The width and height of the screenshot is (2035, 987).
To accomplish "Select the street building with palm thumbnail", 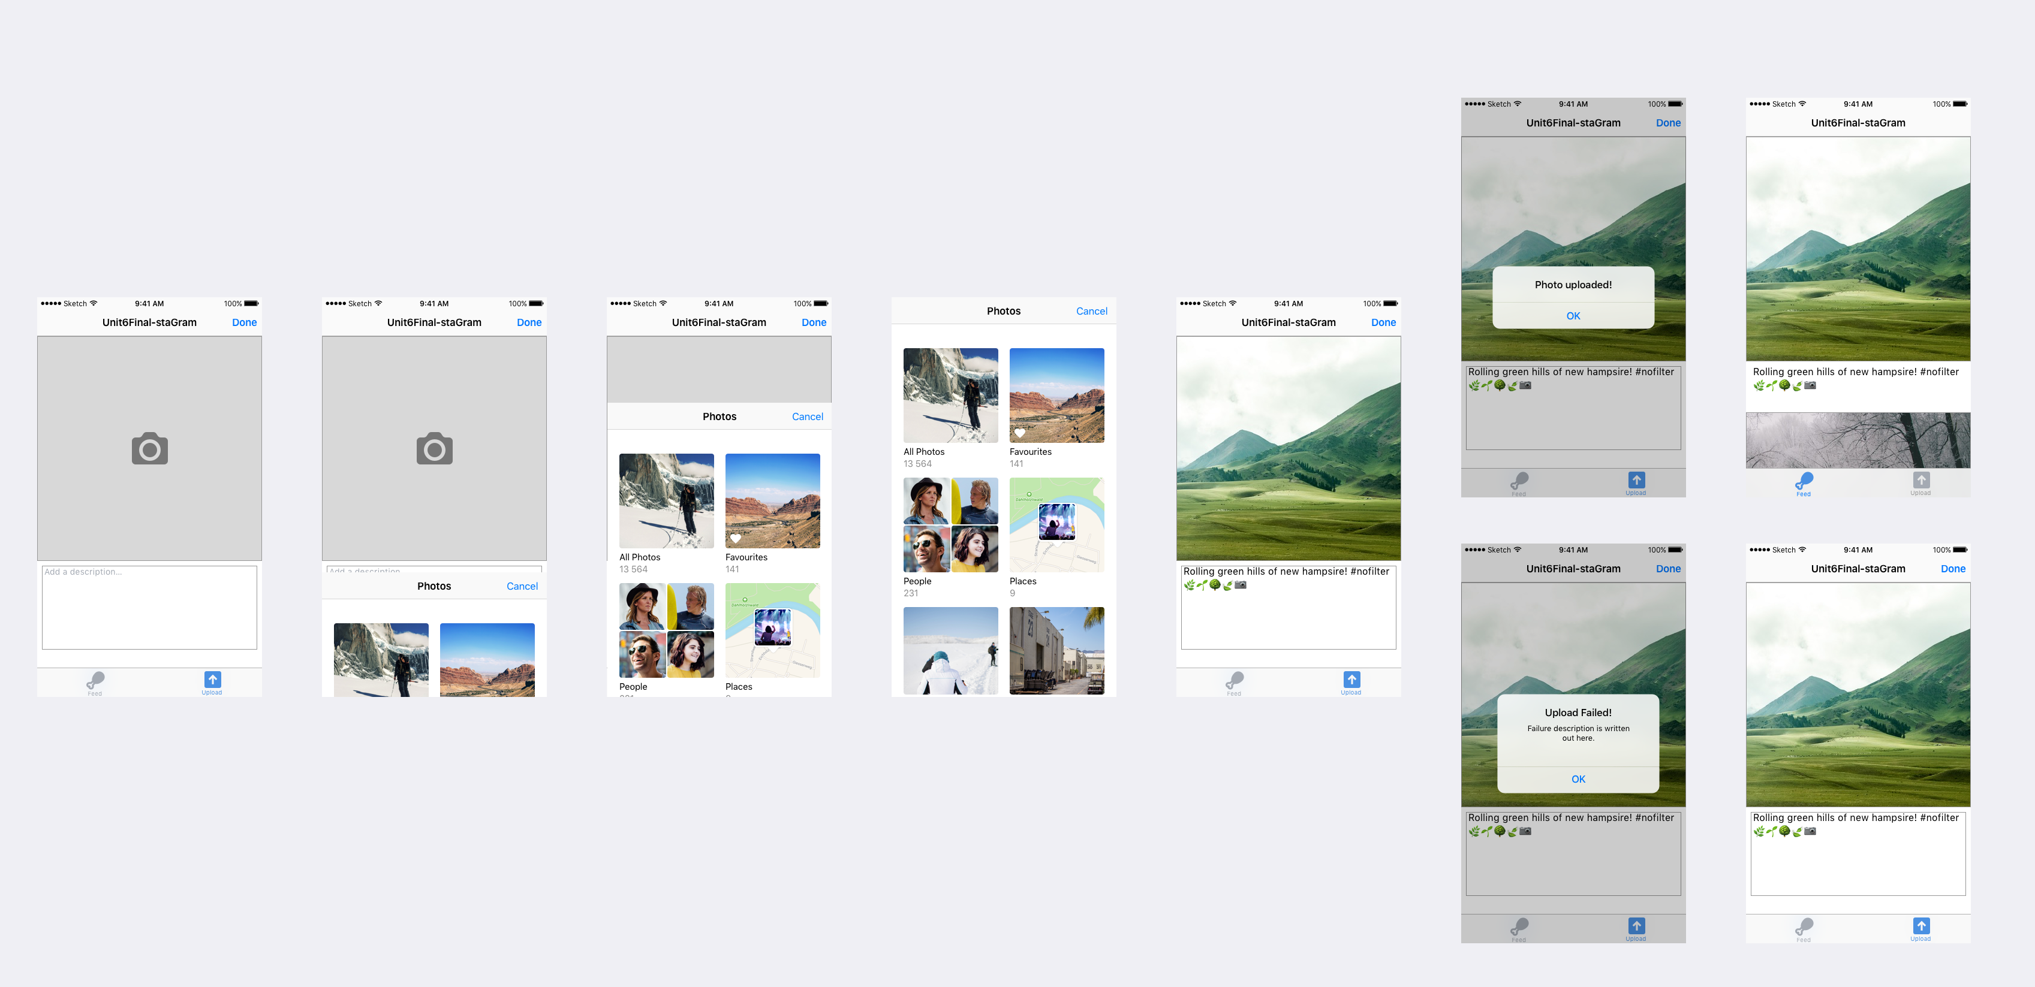I will pos(1056,651).
